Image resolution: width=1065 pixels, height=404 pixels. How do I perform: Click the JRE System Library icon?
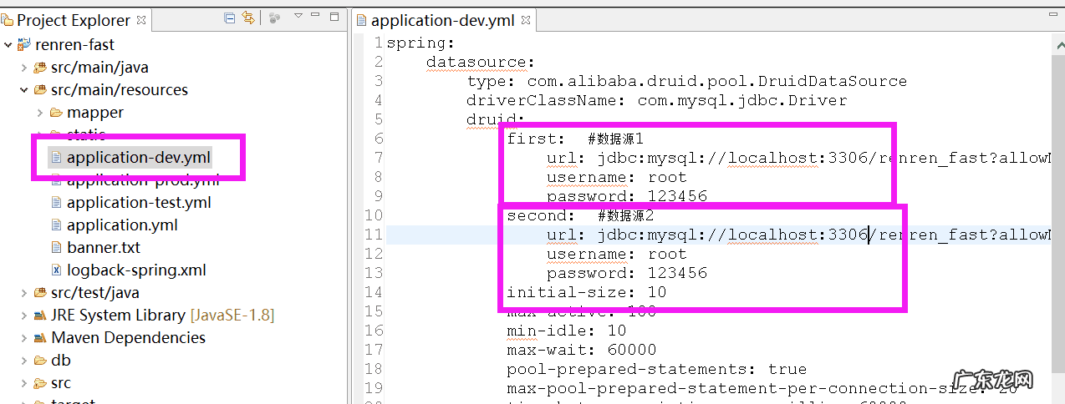pyautogui.click(x=40, y=315)
